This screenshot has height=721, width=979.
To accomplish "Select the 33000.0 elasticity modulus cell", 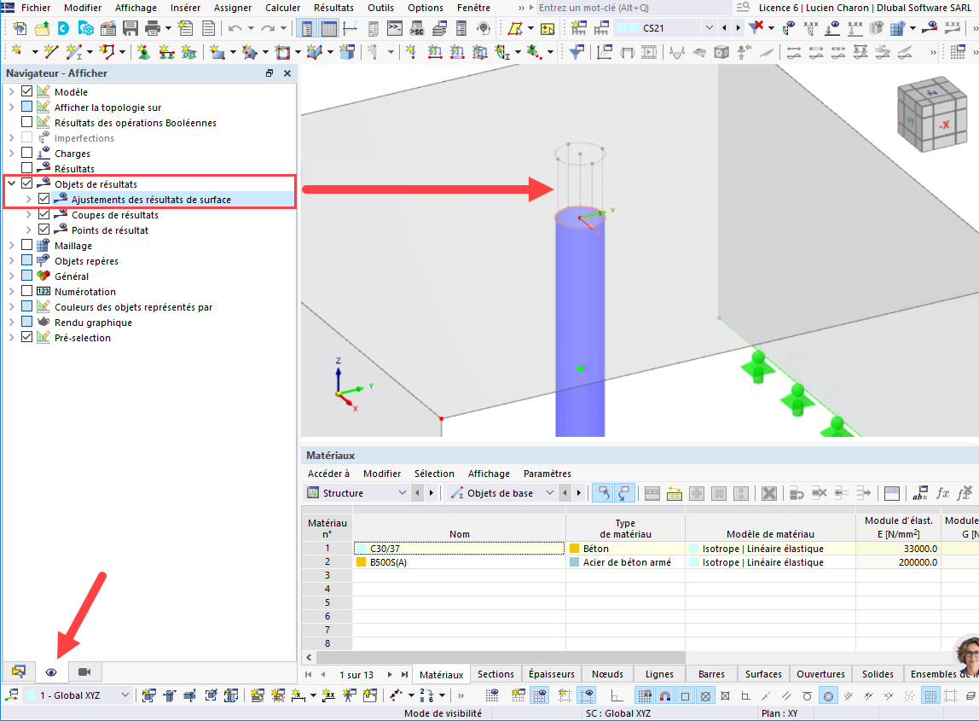I will pos(898,549).
